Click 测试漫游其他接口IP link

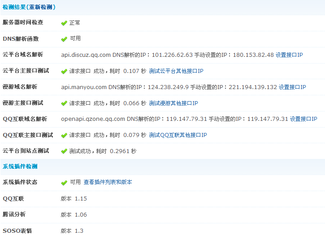point(173,103)
